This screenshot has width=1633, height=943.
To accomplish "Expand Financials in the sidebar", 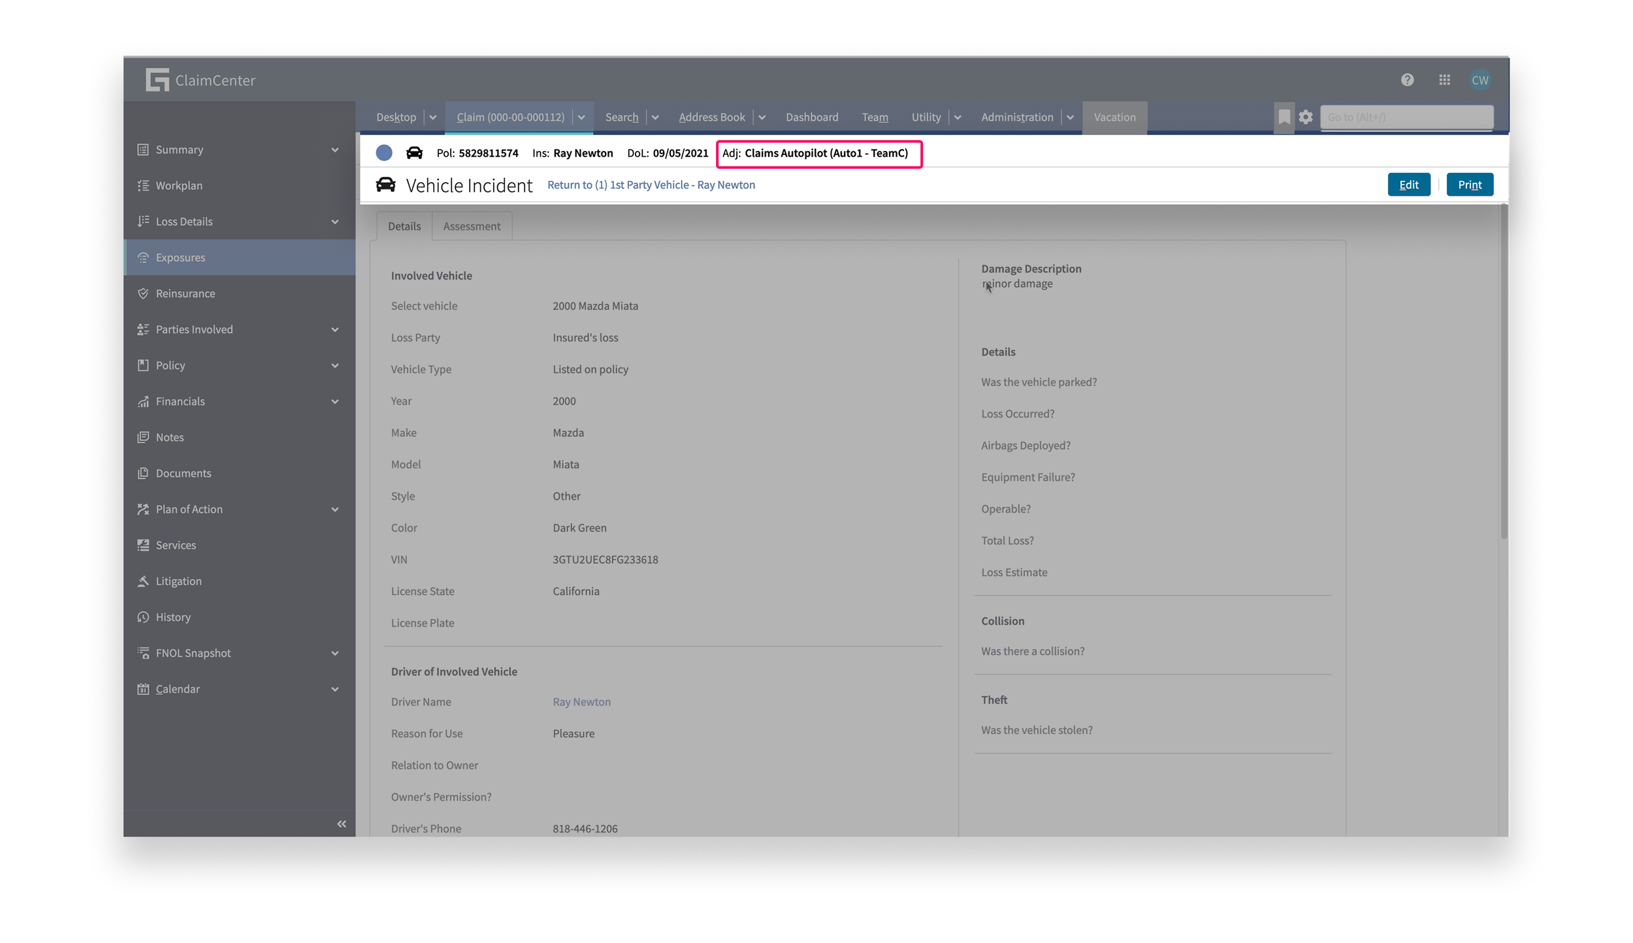I will coord(334,401).
